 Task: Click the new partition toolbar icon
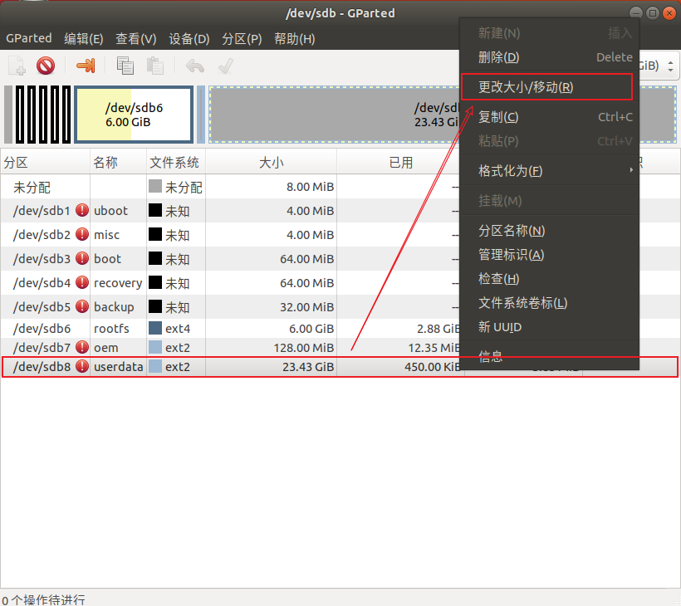17,66
